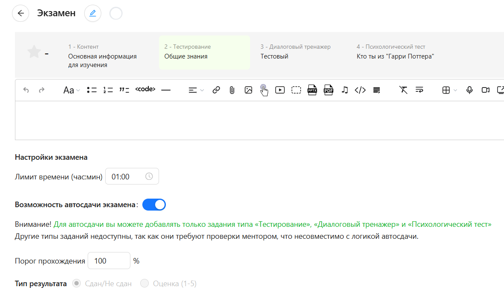Open the 3 - Диалоговый тренажер step
Viewport: 504px width, 296px height.
295,52
